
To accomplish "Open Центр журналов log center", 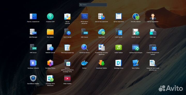I will coord(119,16).
